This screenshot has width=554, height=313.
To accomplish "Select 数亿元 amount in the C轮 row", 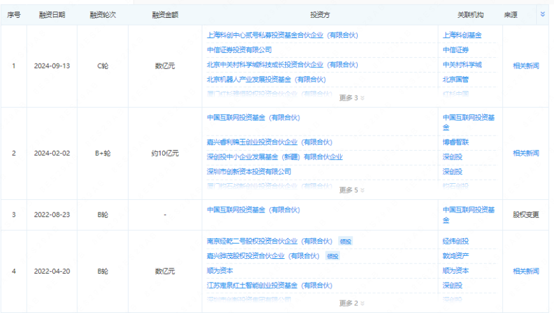I will point(165,66).
